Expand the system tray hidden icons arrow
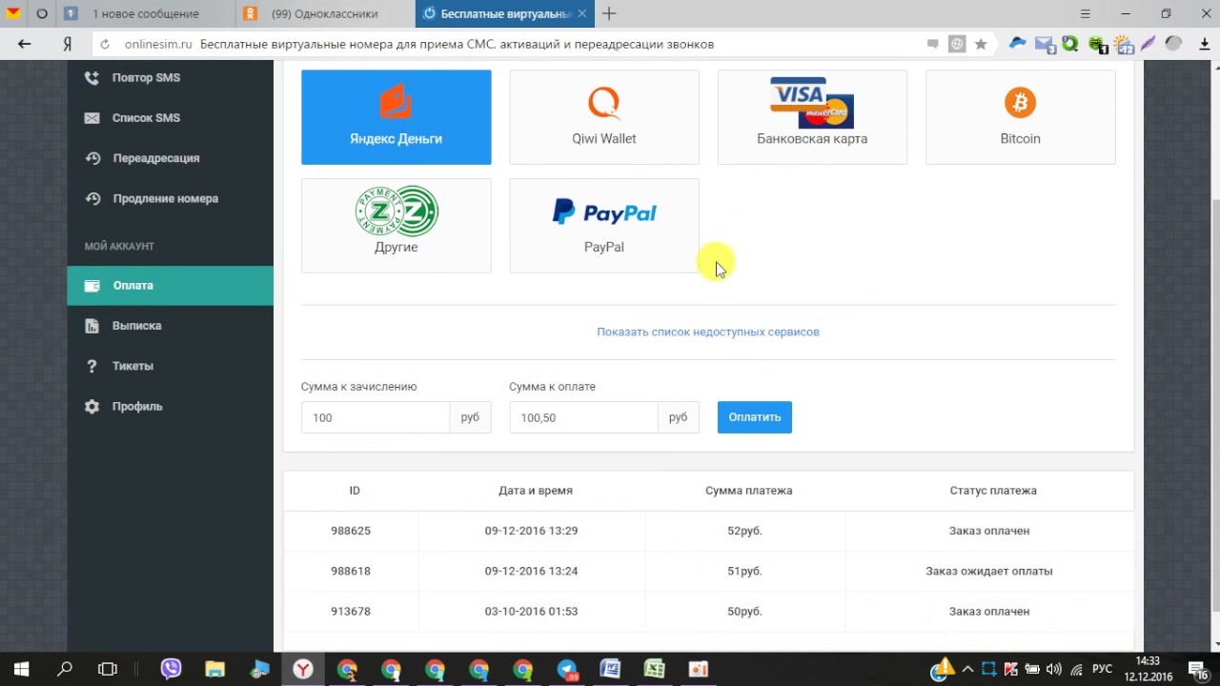1220x686 pixels. tap(967, 670)
